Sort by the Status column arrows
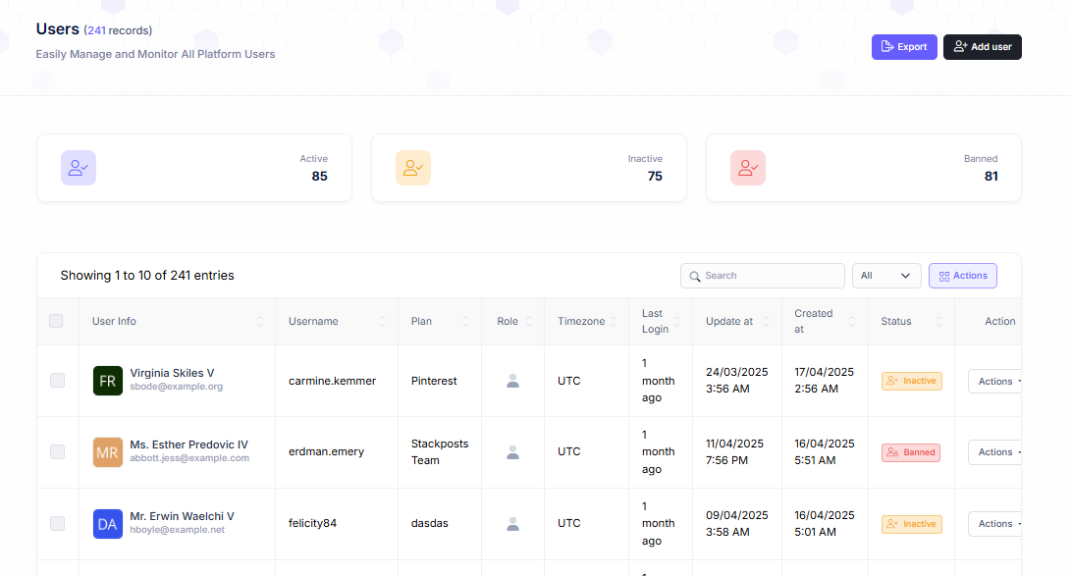Image resolution: width=1071 pixels, height=576 pixels. (939, 322)
